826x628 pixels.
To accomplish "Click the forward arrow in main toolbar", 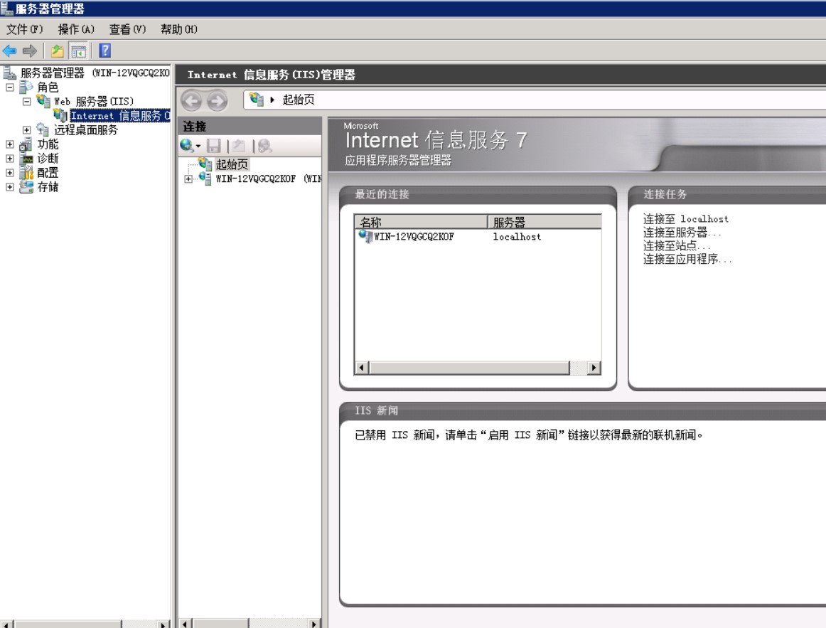I will 30,51.
